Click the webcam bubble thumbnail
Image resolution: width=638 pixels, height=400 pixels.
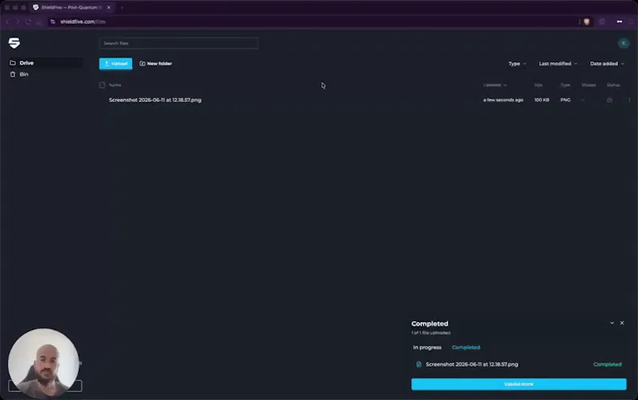(44, 363)
